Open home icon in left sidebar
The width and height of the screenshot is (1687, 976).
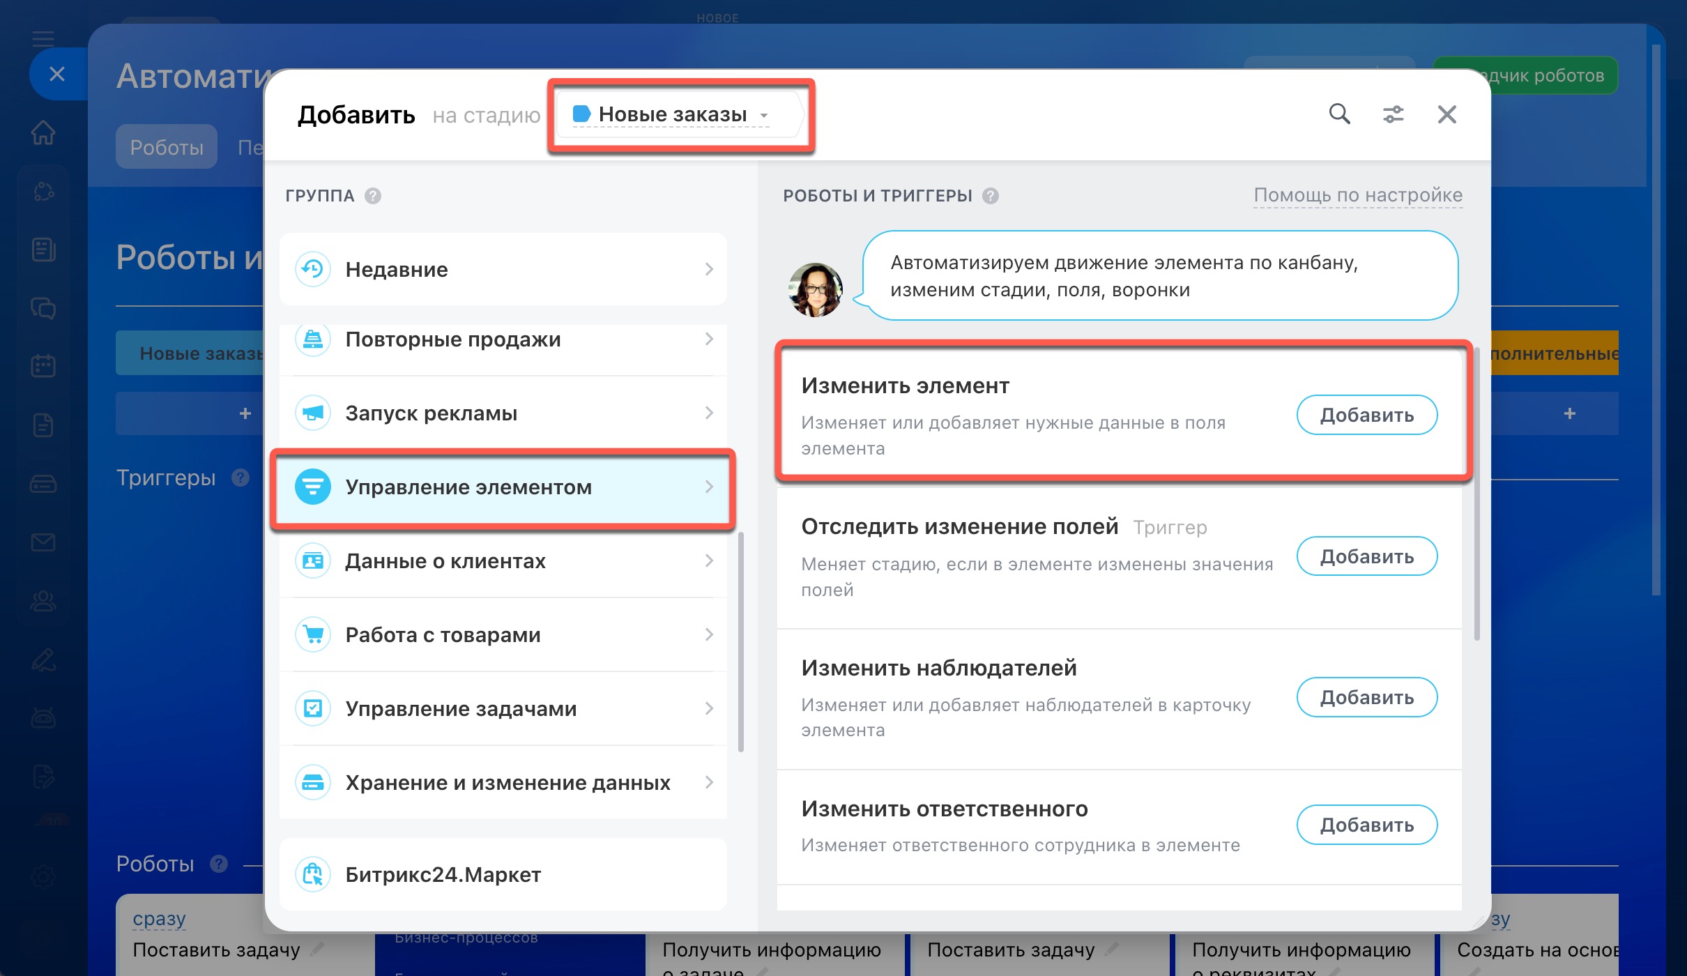pyautogui.click(x=43, y=132)
